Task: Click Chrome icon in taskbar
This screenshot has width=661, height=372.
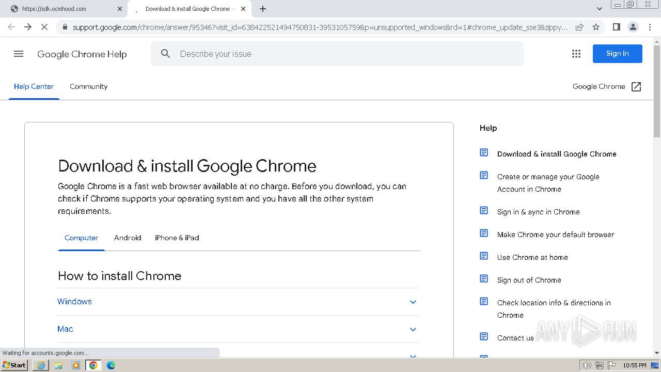Action: coord(93,365)
